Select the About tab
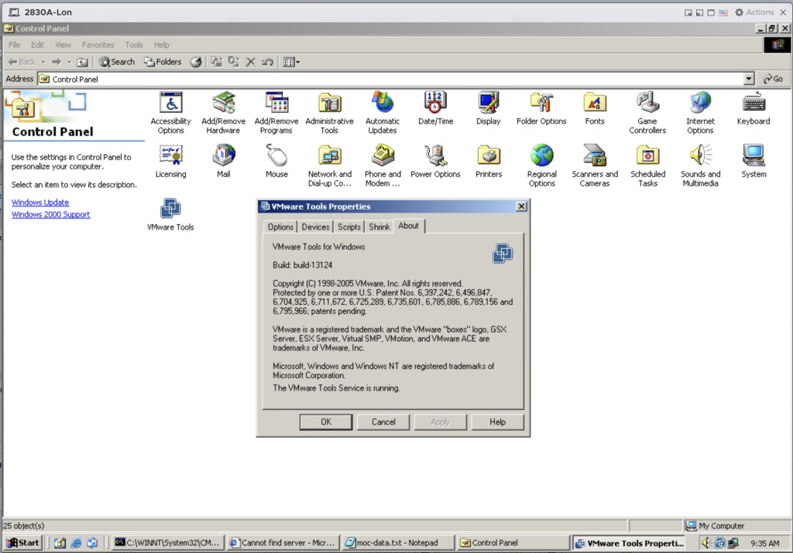 coord(409,226)
